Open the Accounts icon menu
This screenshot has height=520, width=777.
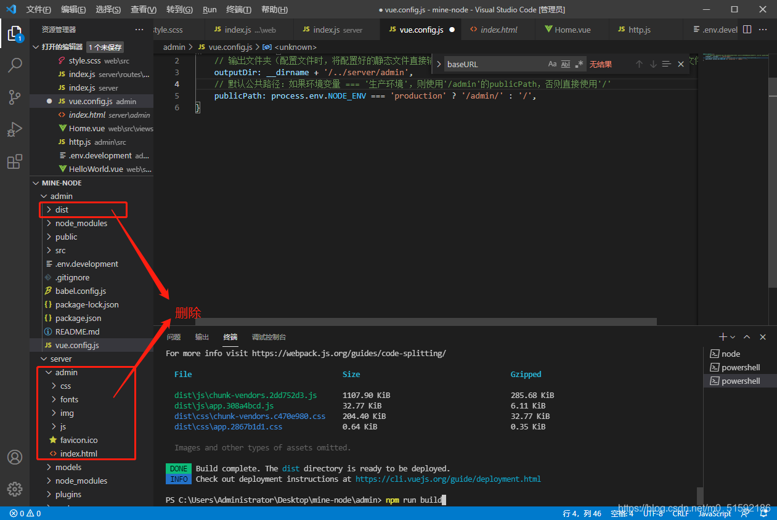tap(15, 457)
